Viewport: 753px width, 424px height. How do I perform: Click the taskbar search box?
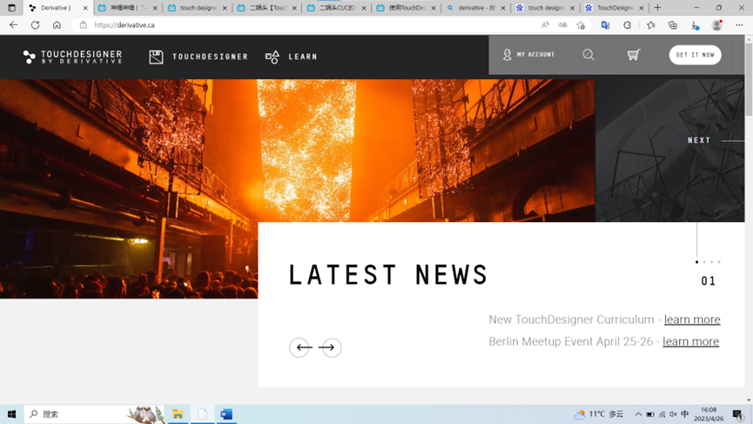tap(94, 414)
